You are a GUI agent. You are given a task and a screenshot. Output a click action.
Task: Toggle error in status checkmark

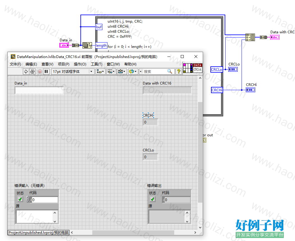point(20,199)
